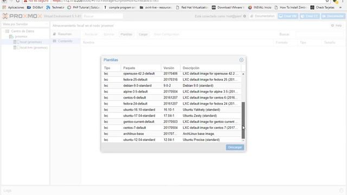Open the Check Tarjetas bookmark
This screenshot has height=195, width=347.
pos(323,8)
